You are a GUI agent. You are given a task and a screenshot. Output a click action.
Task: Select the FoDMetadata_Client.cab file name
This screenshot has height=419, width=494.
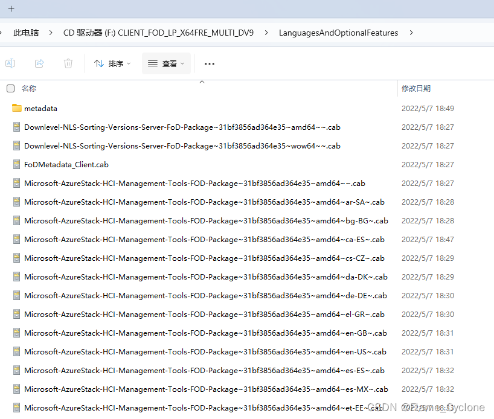click(66, 165)
